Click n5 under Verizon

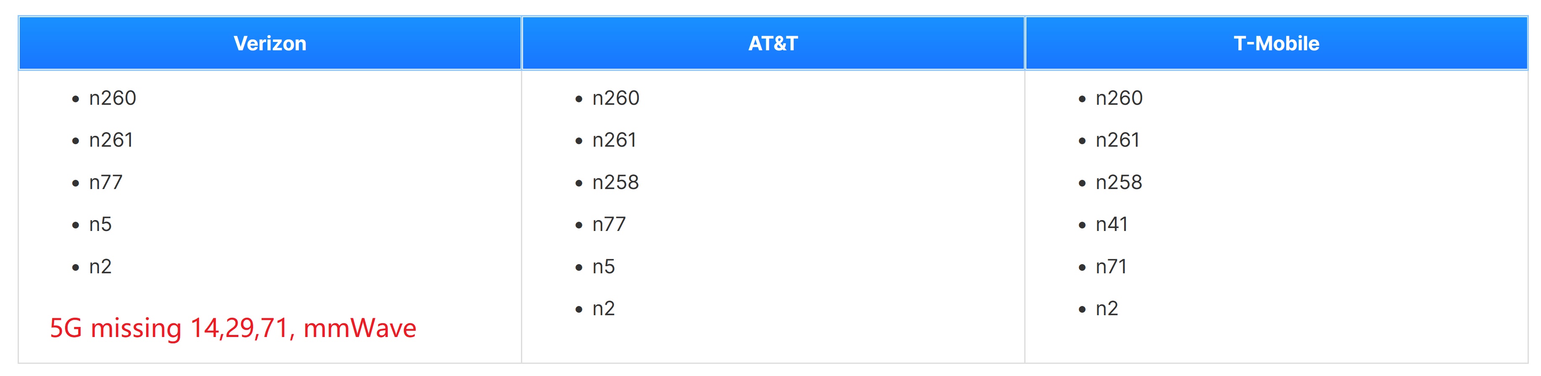[x=100, y=224]
